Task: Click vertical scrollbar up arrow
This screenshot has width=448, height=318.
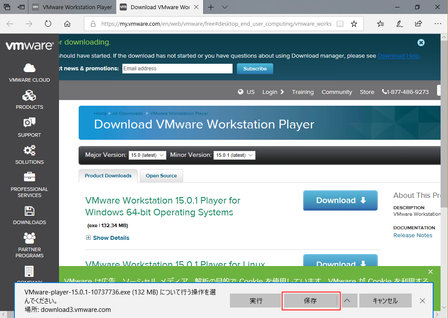Action: pyautogui.click(x=444, y=37)
